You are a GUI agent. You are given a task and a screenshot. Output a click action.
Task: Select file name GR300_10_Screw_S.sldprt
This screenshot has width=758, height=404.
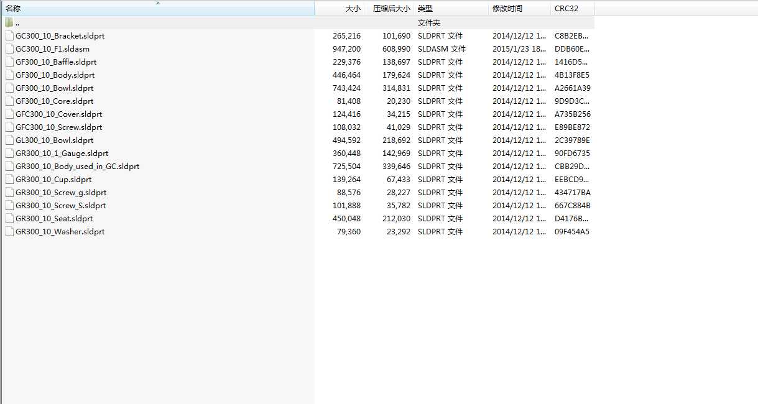pyautogui.click(x=61, y=205)
